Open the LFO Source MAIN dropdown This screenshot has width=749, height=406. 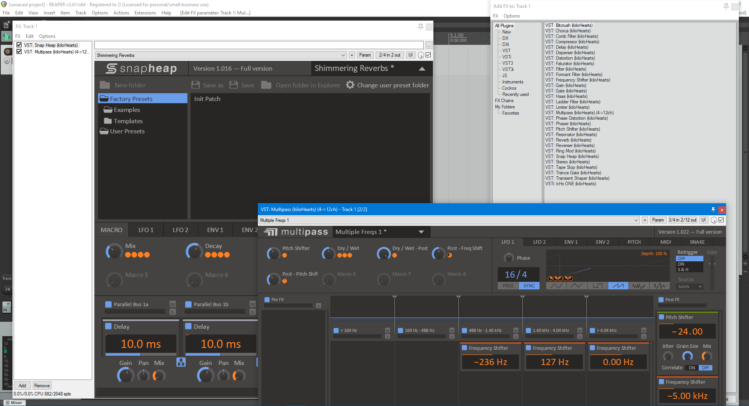coord(689,287)
